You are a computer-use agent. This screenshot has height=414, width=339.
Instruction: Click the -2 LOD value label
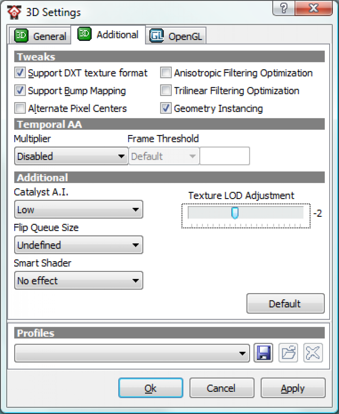pos(318,213)
